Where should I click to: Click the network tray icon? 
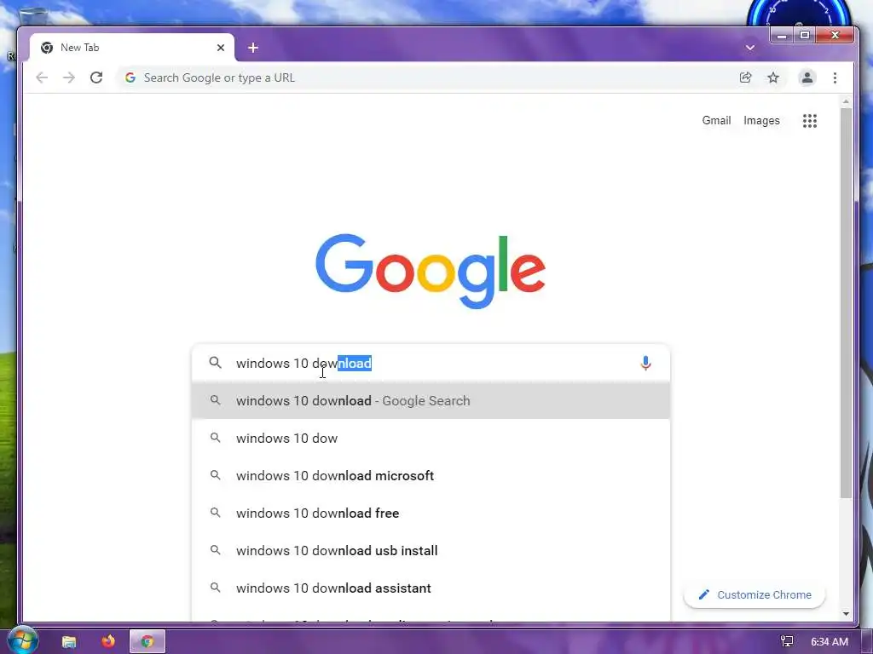[x=787, y=642]
